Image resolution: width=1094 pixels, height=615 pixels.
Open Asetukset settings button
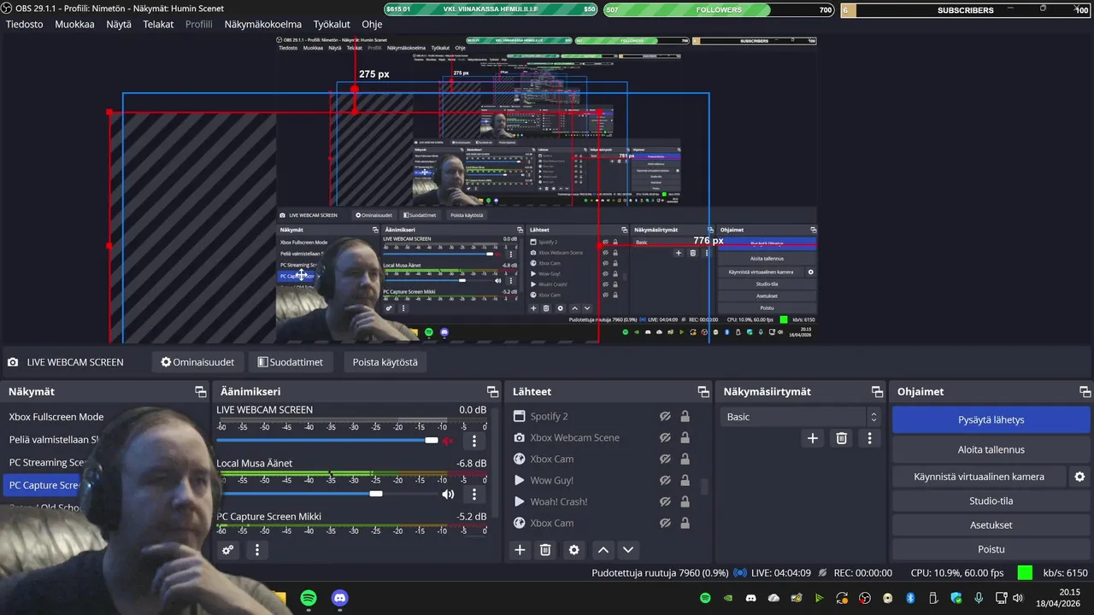point(991,525)
